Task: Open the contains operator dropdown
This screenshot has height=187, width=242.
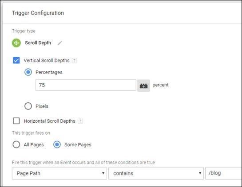Action: click(156, 173)
